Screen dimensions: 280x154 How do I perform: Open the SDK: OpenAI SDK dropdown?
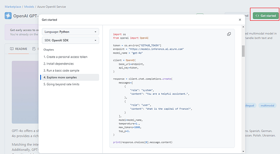70,40
